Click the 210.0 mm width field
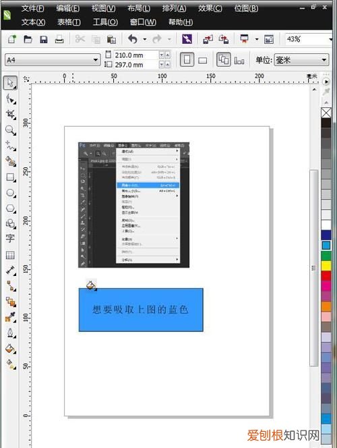This screenshot has height=448, width=337. 136,55
